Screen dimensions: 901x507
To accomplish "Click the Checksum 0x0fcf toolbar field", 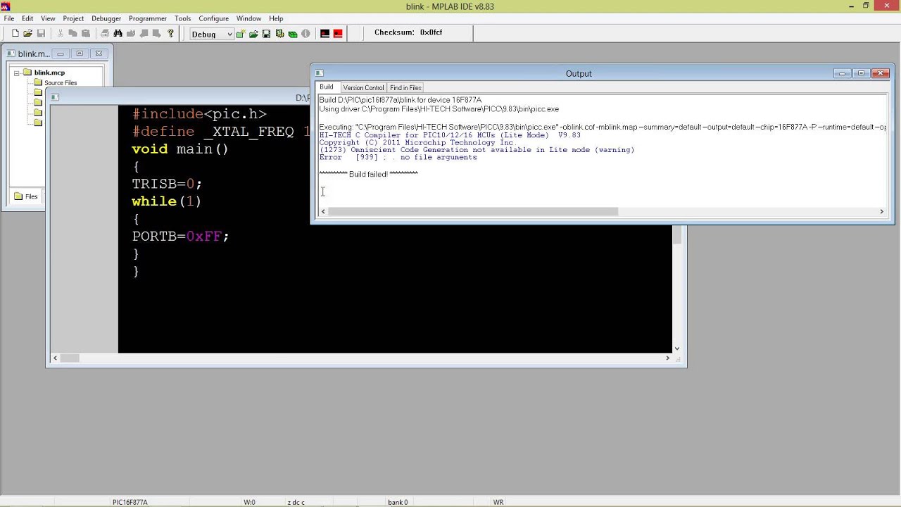I will (x=408, y=32).
